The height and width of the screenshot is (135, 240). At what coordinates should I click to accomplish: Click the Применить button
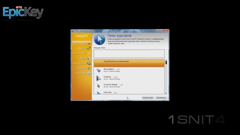click(x=161, y=97)
